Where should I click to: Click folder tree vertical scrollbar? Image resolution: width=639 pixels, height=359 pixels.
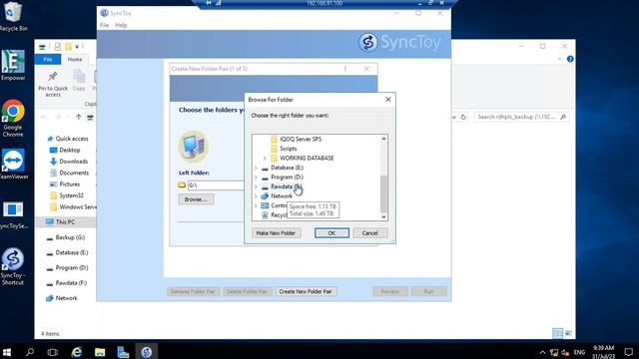coord(383,193)
